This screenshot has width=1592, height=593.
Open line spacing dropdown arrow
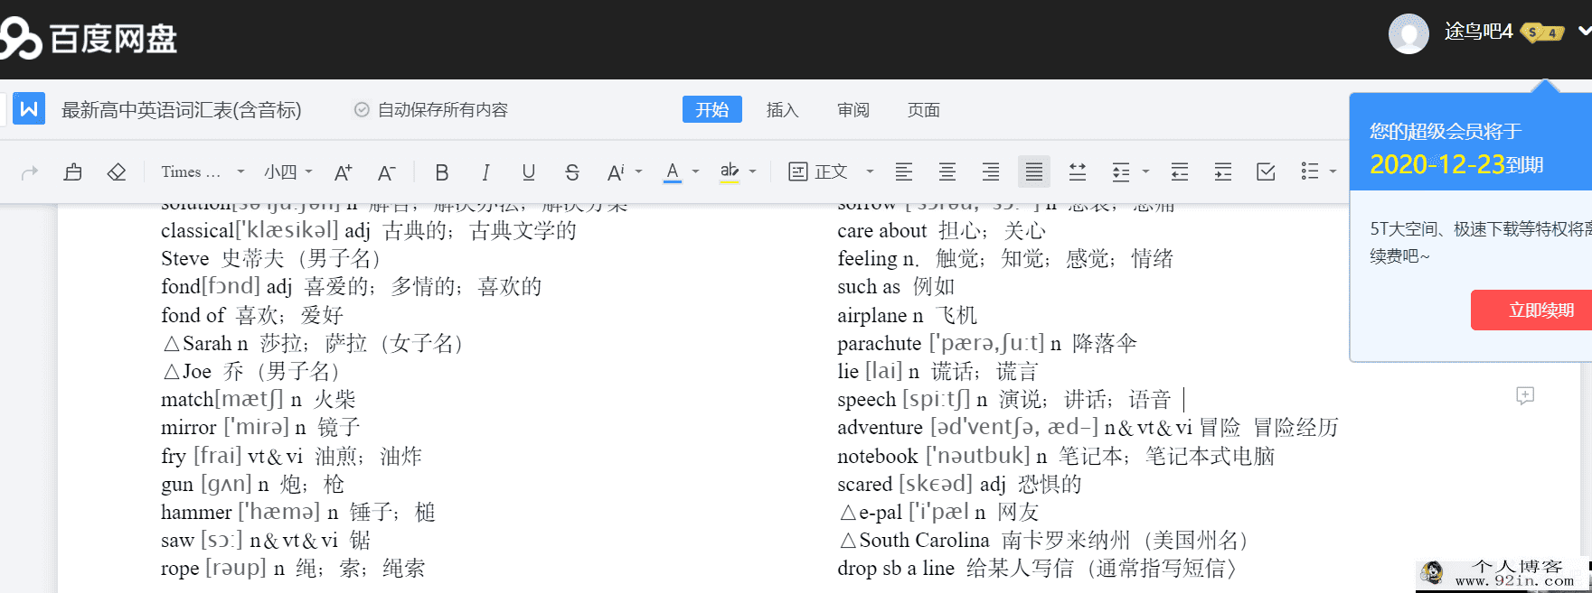[x=1145, y=171]
